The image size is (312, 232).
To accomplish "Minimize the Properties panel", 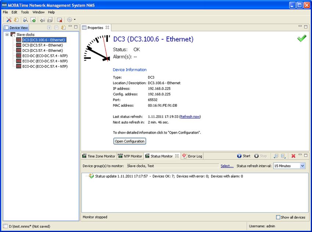I will tap(300, 26).
